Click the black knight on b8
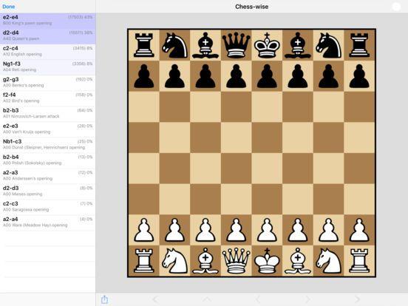This screenshot has height=306, width=408. pyautogui.click(x=174, y=45)
